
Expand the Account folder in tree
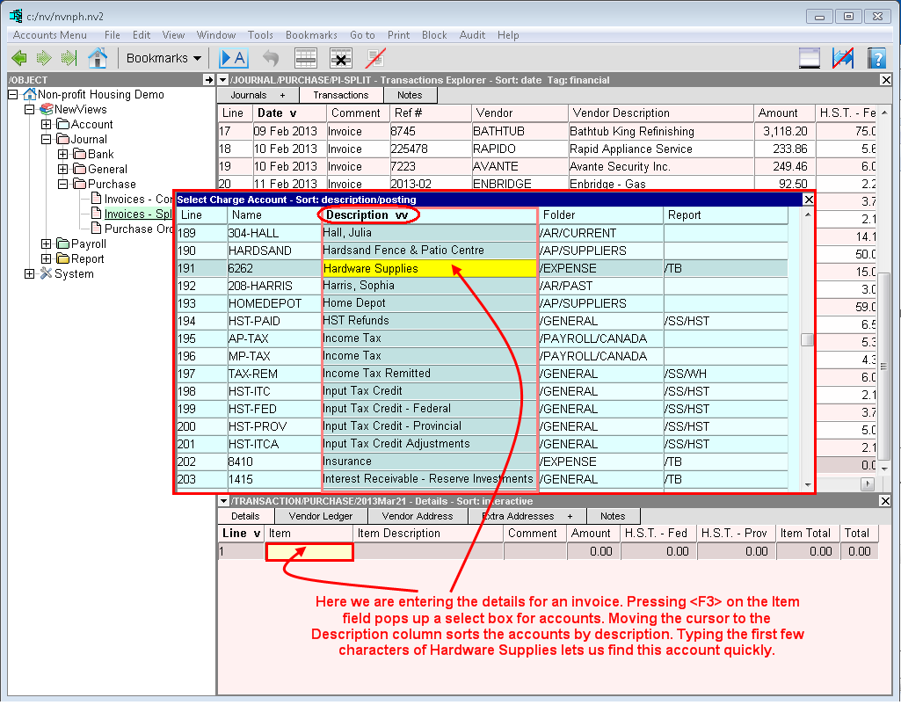(47, 125)
